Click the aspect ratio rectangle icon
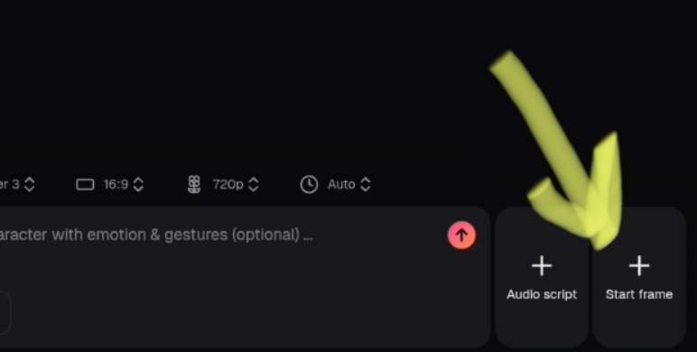 click(85, 184)
